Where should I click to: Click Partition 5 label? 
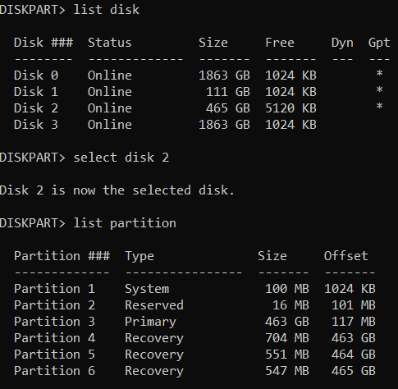[54, 355]
